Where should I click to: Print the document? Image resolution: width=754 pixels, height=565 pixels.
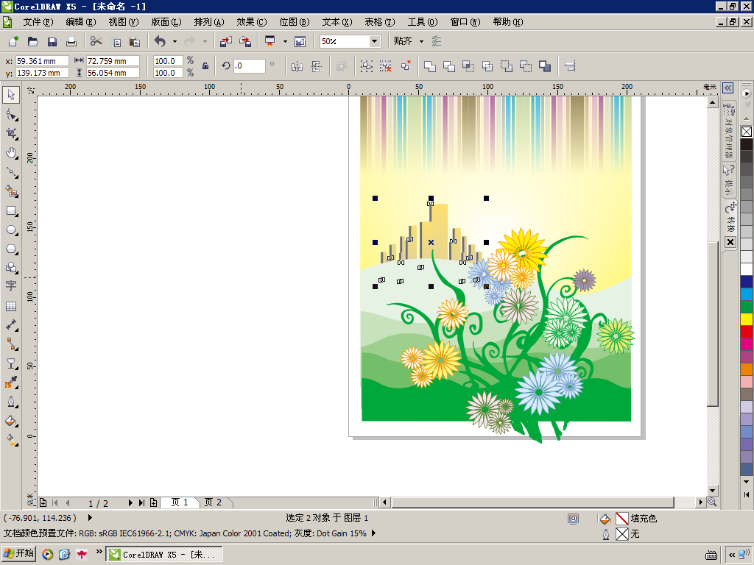pyautogui.click(x=71, y=41)
